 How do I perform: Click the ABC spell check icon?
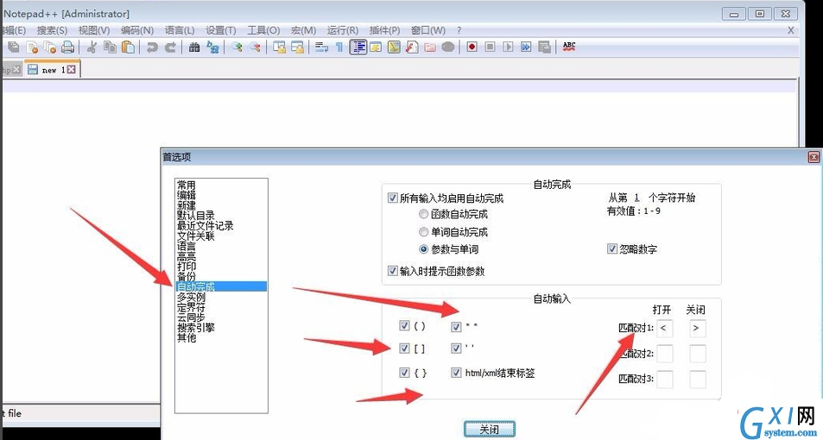point(569,47)
